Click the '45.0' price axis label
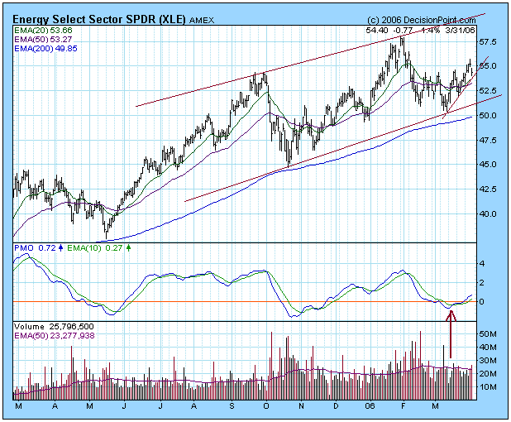 coord(488,165)
